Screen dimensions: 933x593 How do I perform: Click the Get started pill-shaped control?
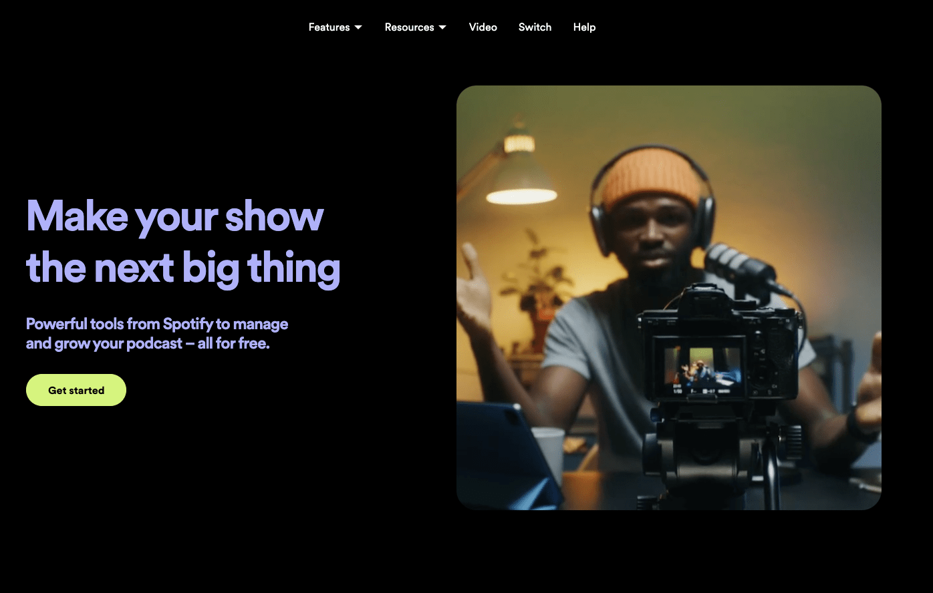tap(76, 389)
